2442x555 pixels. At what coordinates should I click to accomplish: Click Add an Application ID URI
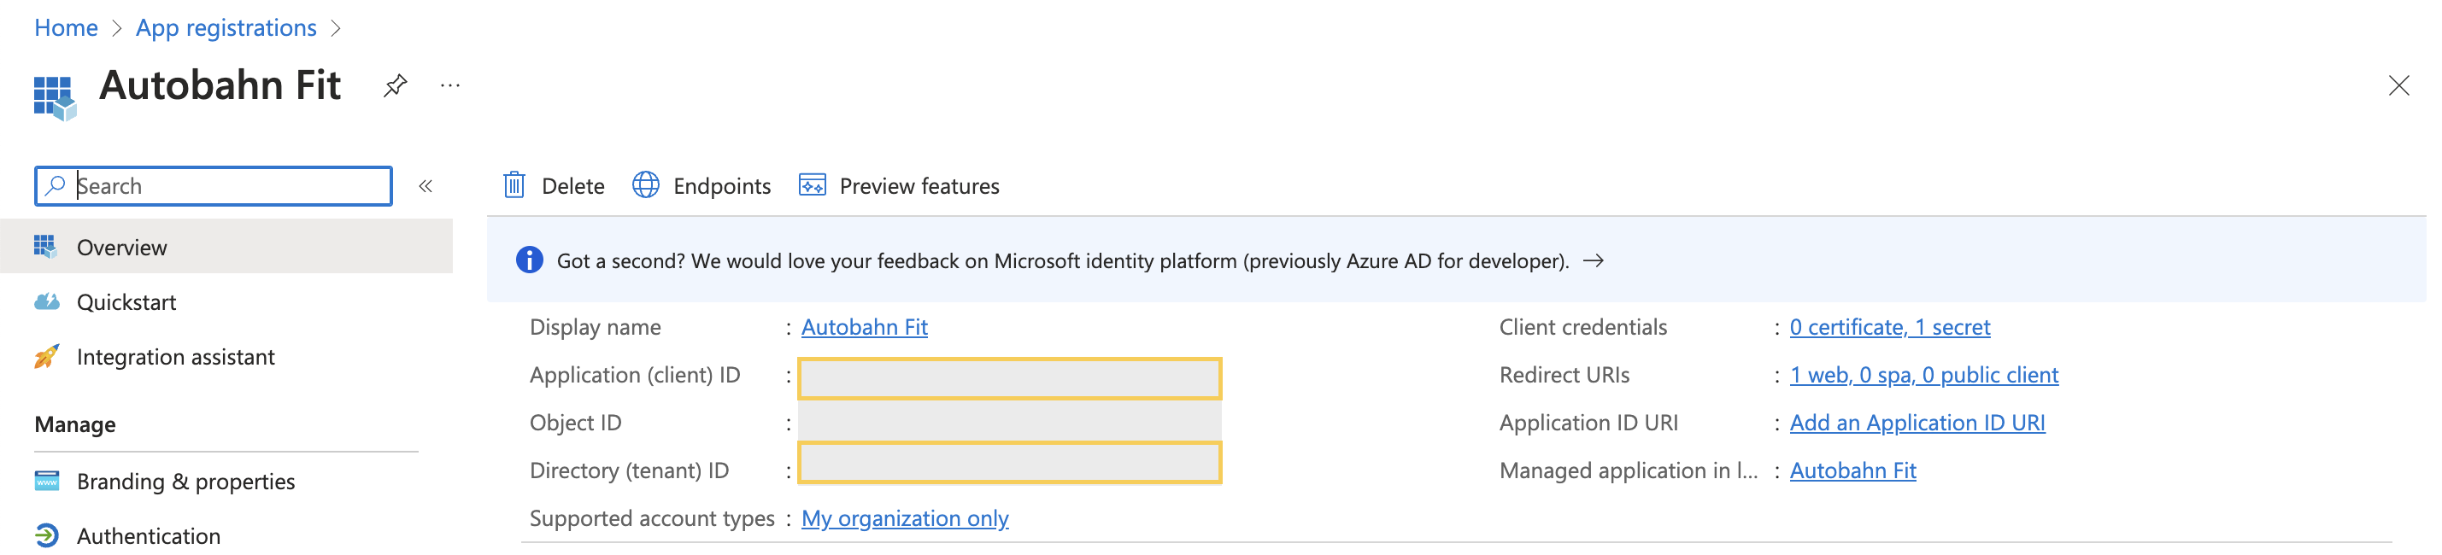1917,424
